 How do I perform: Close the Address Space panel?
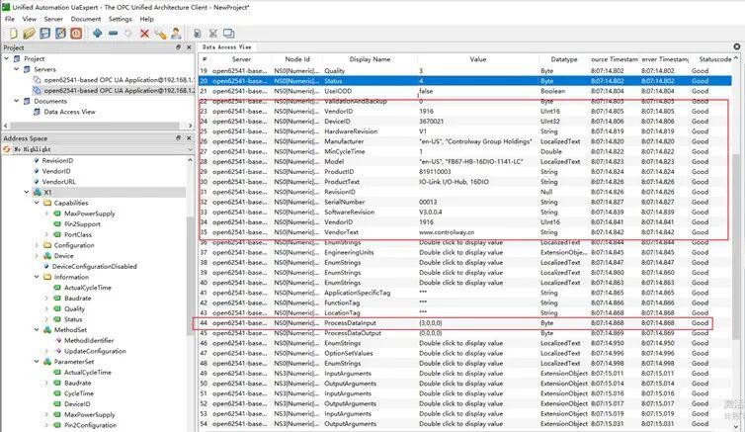[189, 137]
